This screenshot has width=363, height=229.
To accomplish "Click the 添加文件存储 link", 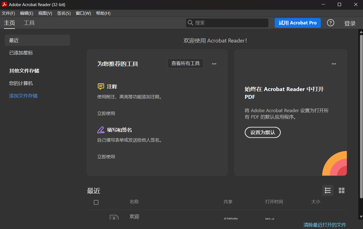I will click(x=23, y=96).
